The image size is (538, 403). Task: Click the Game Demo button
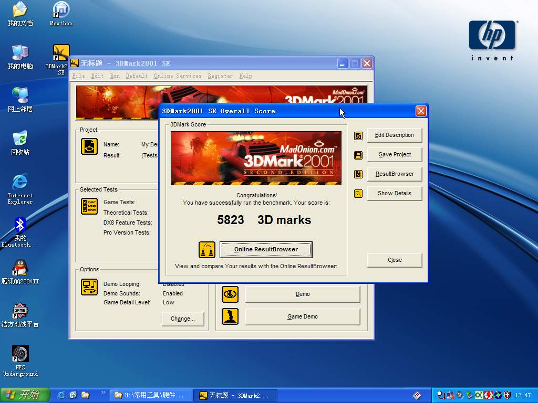click(303, 316)
